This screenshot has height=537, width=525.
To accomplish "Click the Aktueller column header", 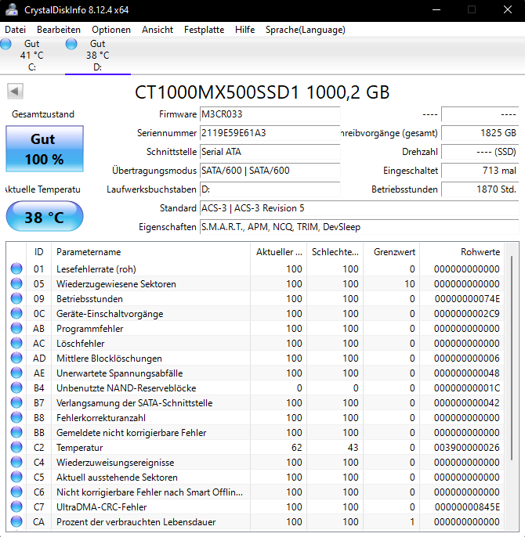I will click(279, 252).
